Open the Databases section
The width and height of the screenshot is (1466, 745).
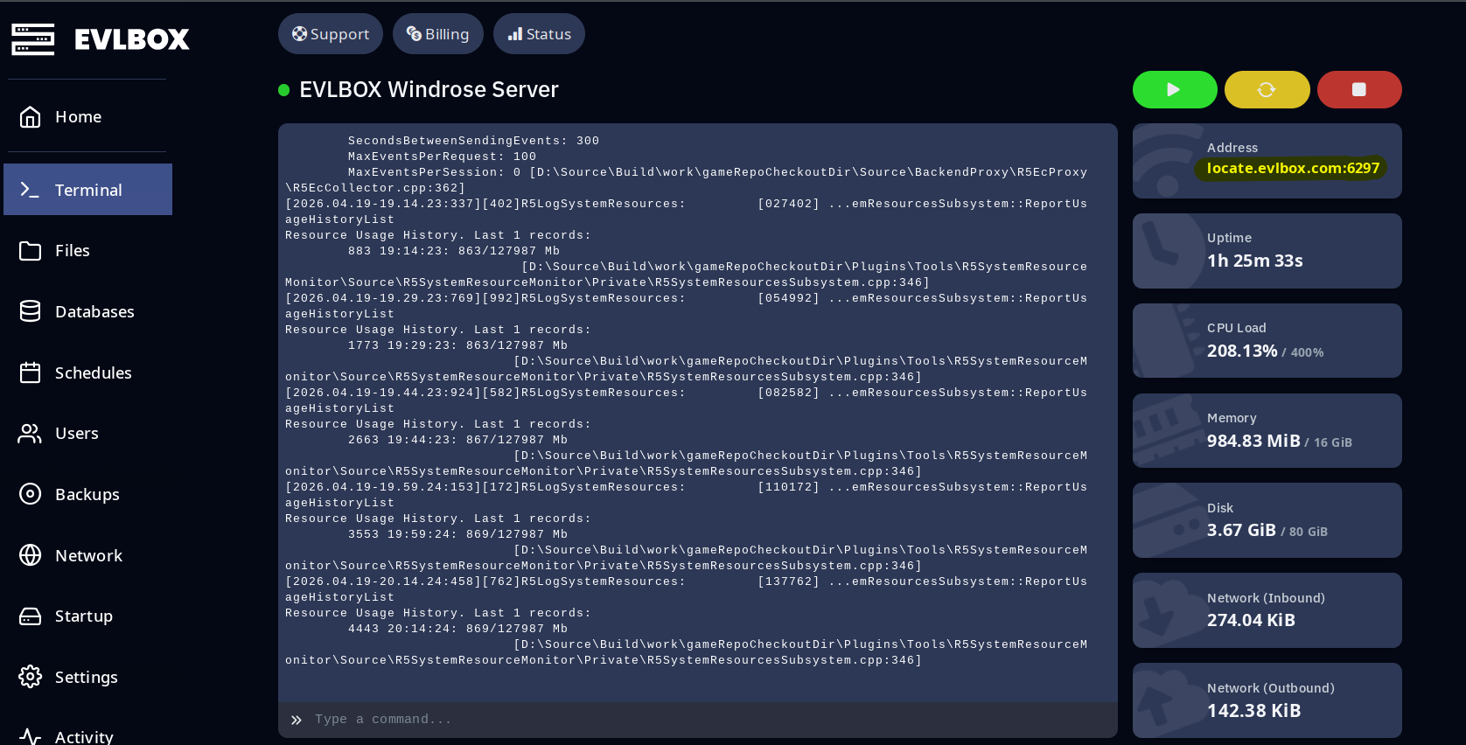(87, 311)
